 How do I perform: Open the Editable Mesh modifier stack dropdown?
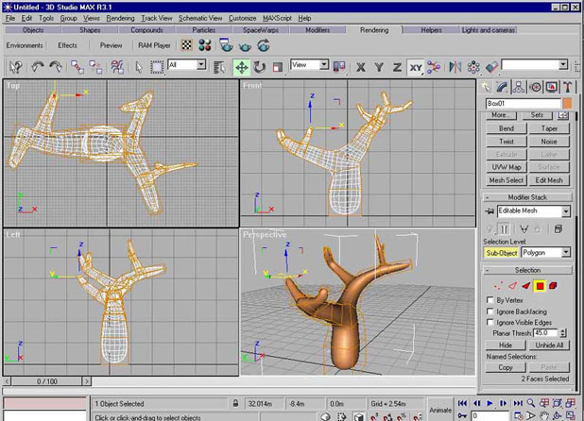(565, 211)
